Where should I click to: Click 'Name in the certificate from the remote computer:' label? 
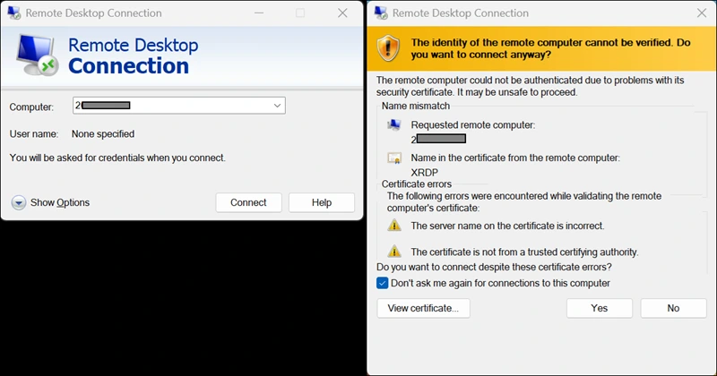[515, 158]
